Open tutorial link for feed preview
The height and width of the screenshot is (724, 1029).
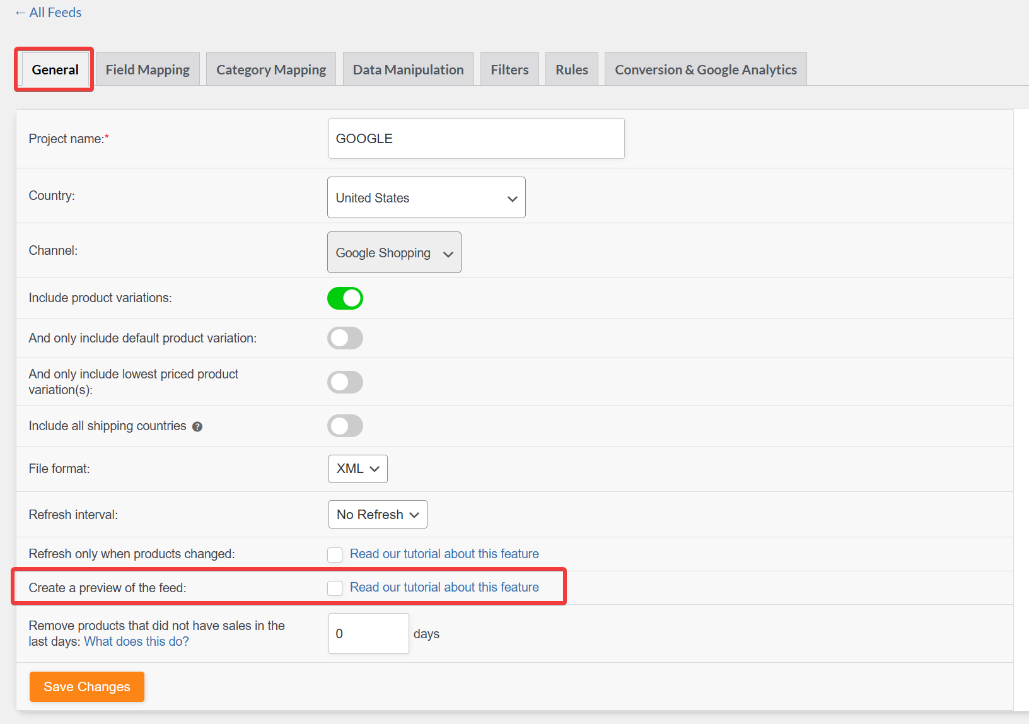tap(445, 587)
